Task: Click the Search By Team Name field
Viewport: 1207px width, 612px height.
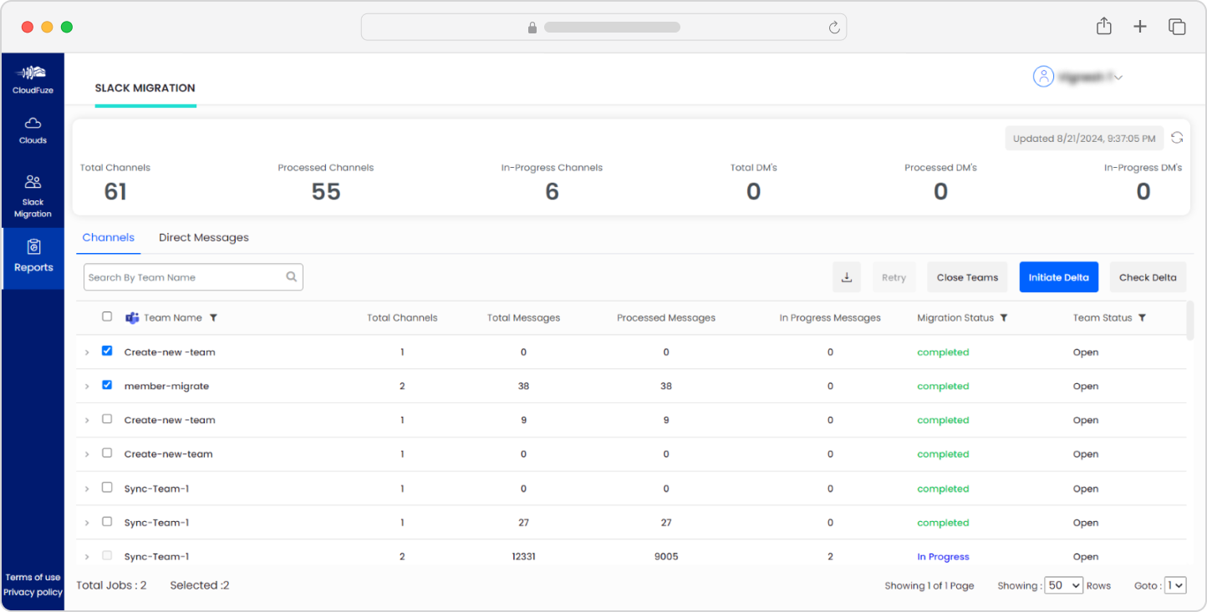Action: 193,277
